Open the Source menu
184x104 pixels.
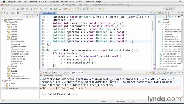[33, 1]
